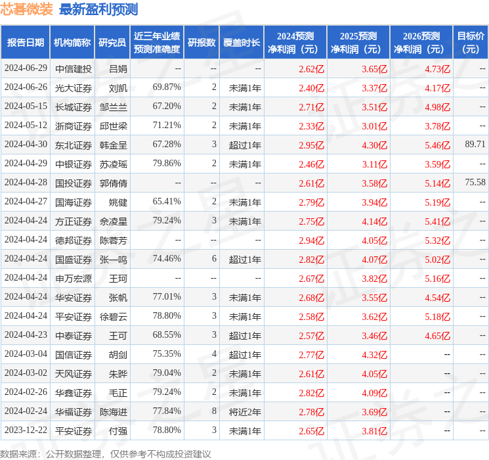Click researcher name 邹兰兰
The height and width of the screenshot is (460, 489).
[x=114, y=107]
